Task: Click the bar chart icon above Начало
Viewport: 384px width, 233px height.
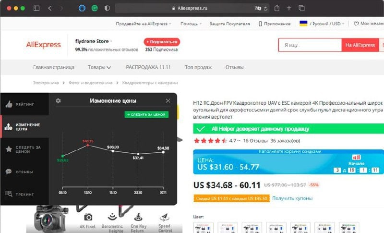Action: point(356,157)
